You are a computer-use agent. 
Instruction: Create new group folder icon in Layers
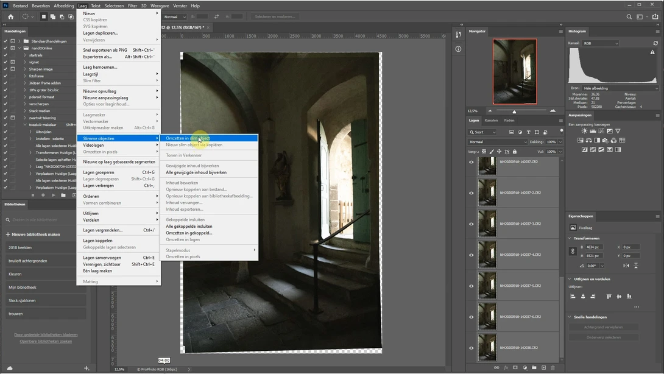point(534,368)
